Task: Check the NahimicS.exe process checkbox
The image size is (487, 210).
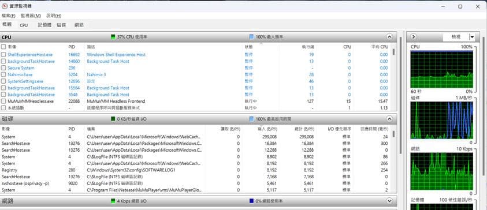Action: coord(3,75)
